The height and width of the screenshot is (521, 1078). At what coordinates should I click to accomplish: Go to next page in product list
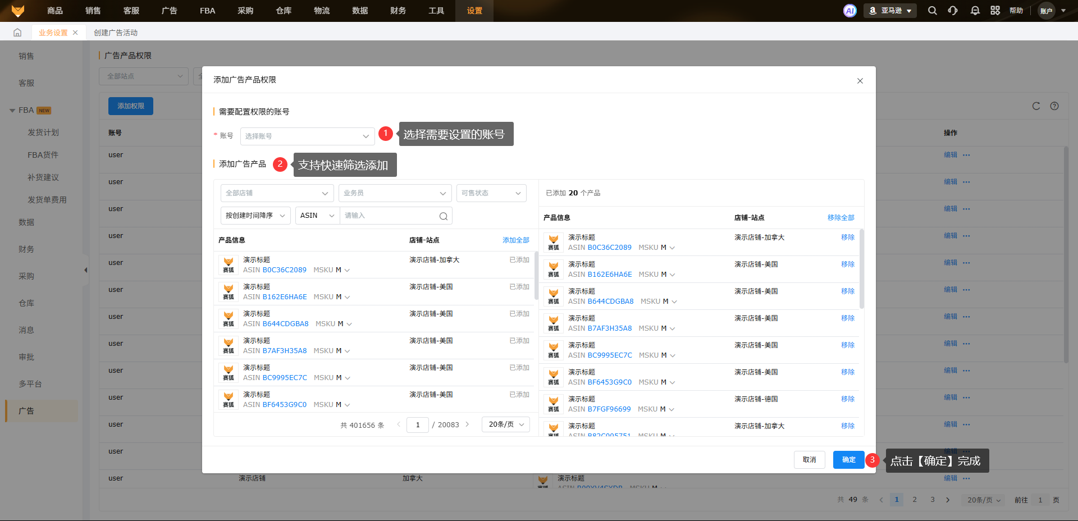tap(467, 424)
